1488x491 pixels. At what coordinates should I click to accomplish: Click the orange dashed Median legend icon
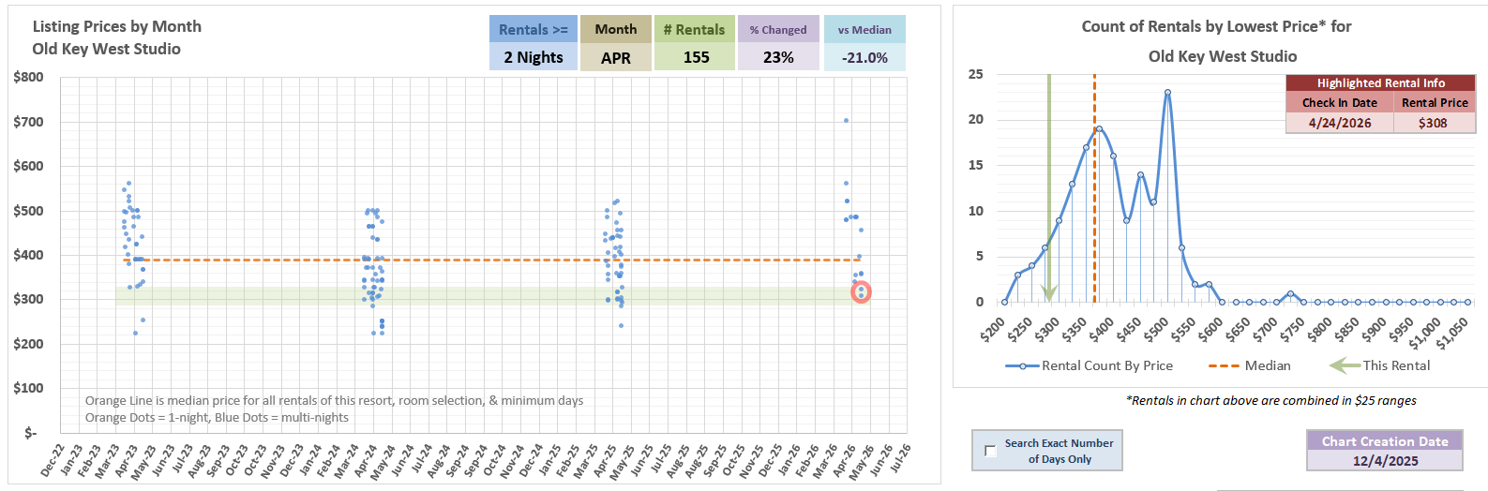click(1224, 365)
